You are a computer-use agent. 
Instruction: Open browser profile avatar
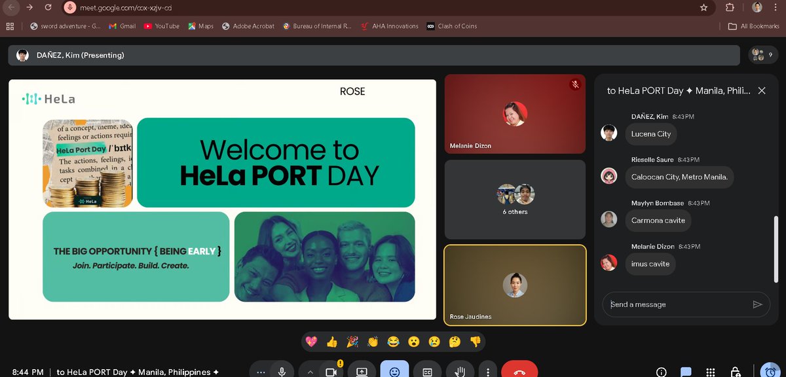tap(757, 7)
